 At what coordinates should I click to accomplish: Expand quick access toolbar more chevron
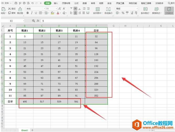coord(41,3)
